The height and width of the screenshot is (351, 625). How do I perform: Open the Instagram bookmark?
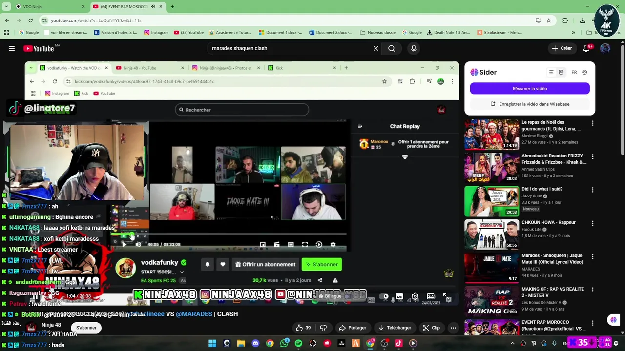click(156, 33)
